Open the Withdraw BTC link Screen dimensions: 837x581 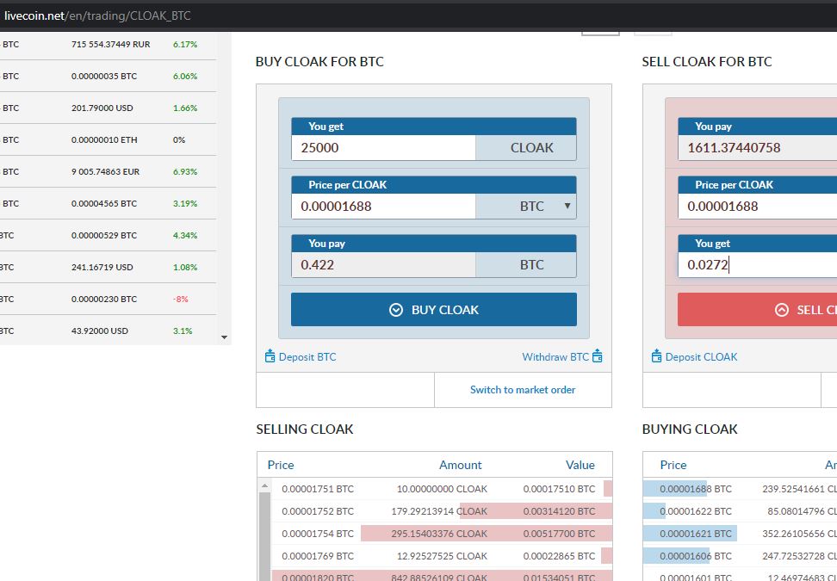(562, 356)
